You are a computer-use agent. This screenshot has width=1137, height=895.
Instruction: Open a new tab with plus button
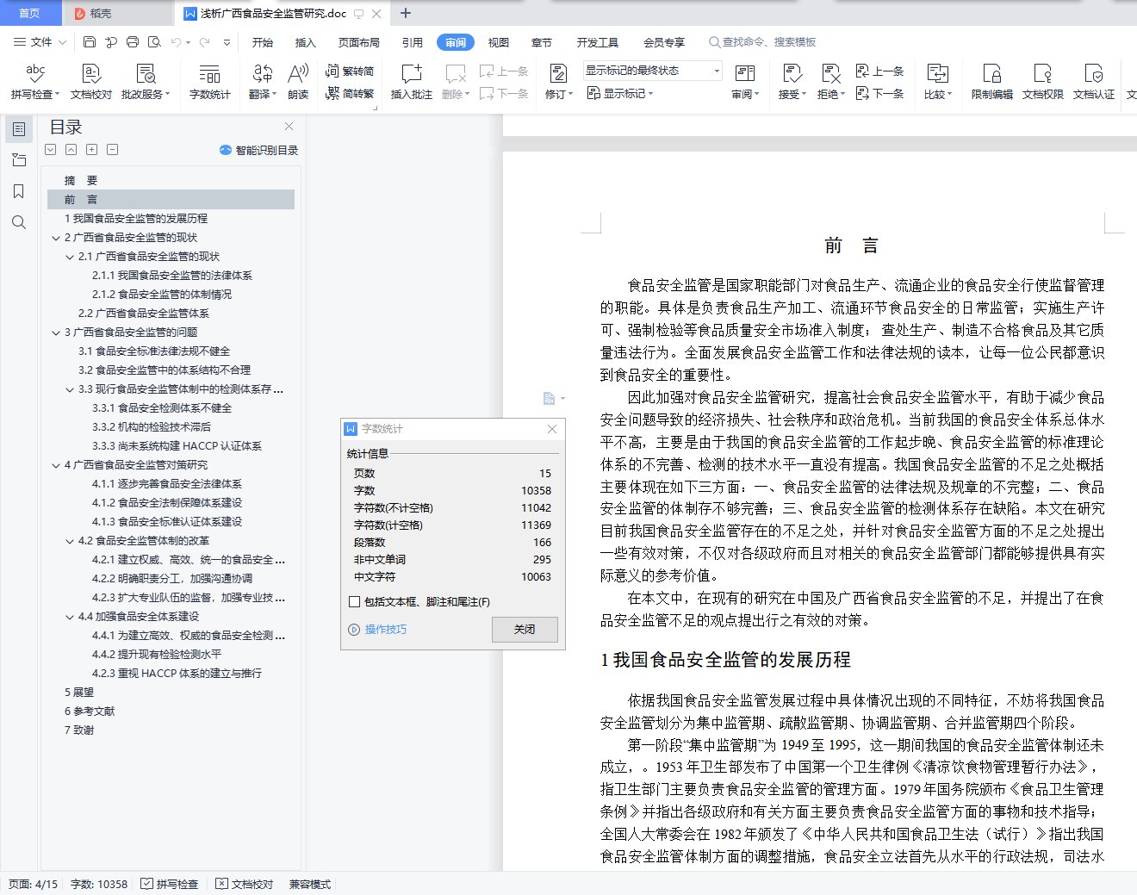(x=406, y=13)
